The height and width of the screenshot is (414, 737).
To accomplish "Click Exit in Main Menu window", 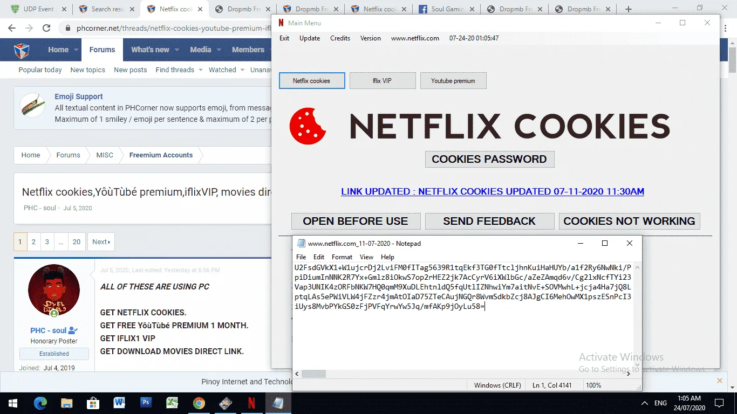I will pos(284,38).
